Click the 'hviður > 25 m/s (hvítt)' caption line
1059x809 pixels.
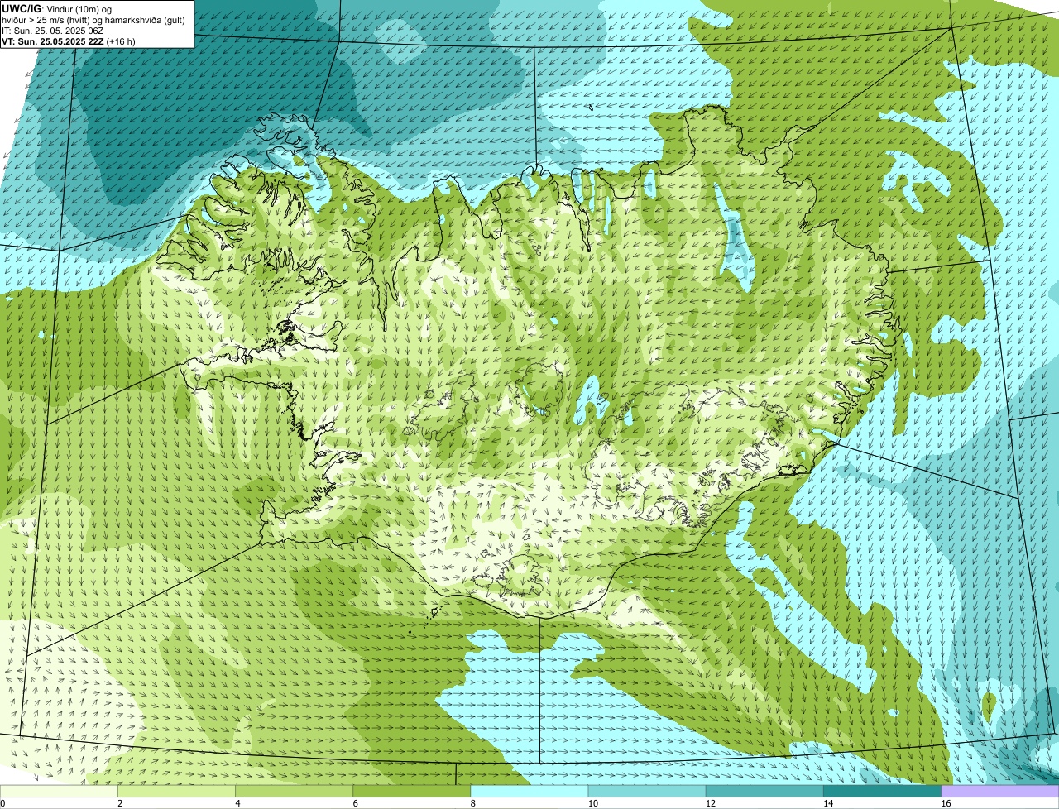click(x=93, y=19)
